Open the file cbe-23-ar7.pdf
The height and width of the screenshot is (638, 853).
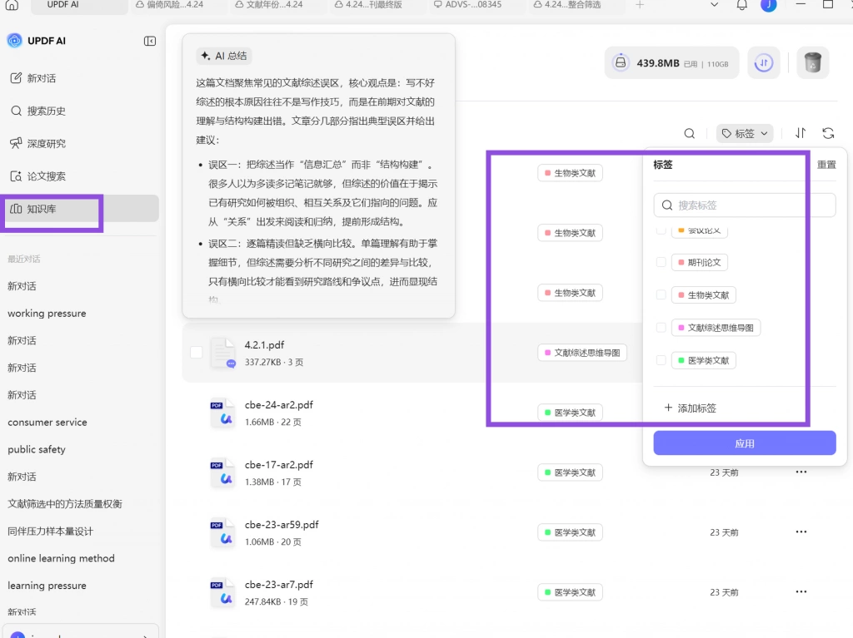tap(278, 584)
